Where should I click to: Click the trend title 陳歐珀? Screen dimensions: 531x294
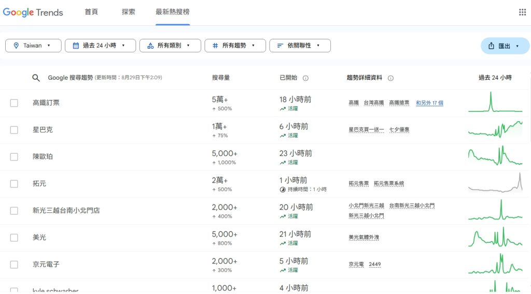click(x=43, y=156)
